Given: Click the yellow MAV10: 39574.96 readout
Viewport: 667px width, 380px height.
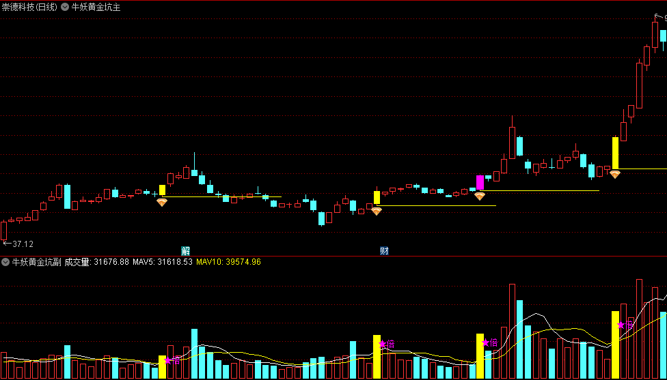Looking at the screenshot, I should [x=228, y=262].
